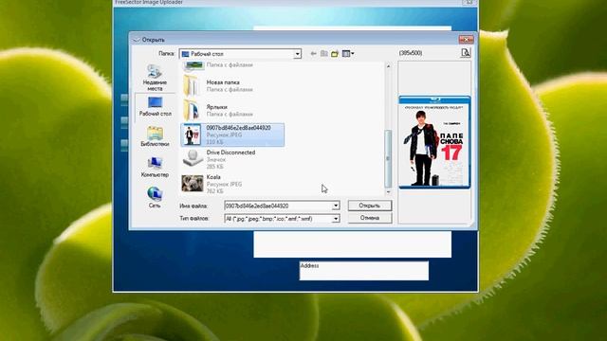Click the file list scroll down arrow

(388, 192)
